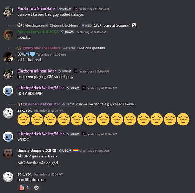Viewport: 195px width, 193px height.
Task: Click the first pensive emoji in sakuyoi's message
Action: click(24, 119)
